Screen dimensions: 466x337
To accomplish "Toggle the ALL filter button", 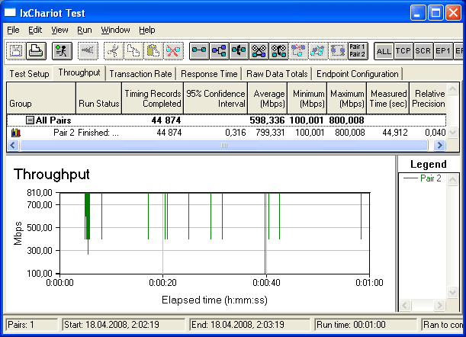I will pos(384,51).
